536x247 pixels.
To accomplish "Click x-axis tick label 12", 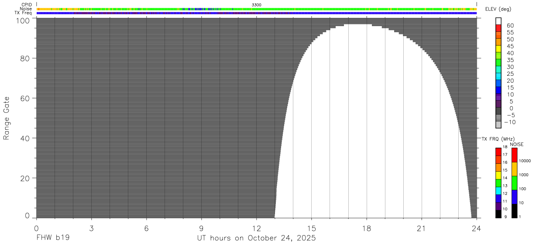I will tap(256, 228).
